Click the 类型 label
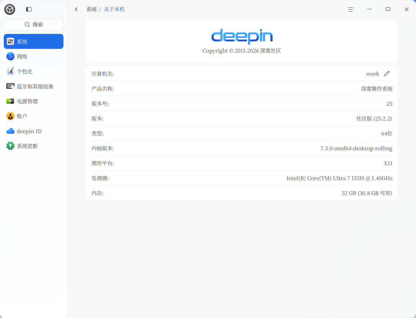416x318 pixels. click(97, 133)
